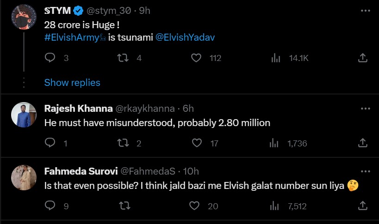The height and width of the screenshot is (224, 379).
Task: Reply to Fahmeda Surovi's tweet
Action: click(x=50, y=206)
